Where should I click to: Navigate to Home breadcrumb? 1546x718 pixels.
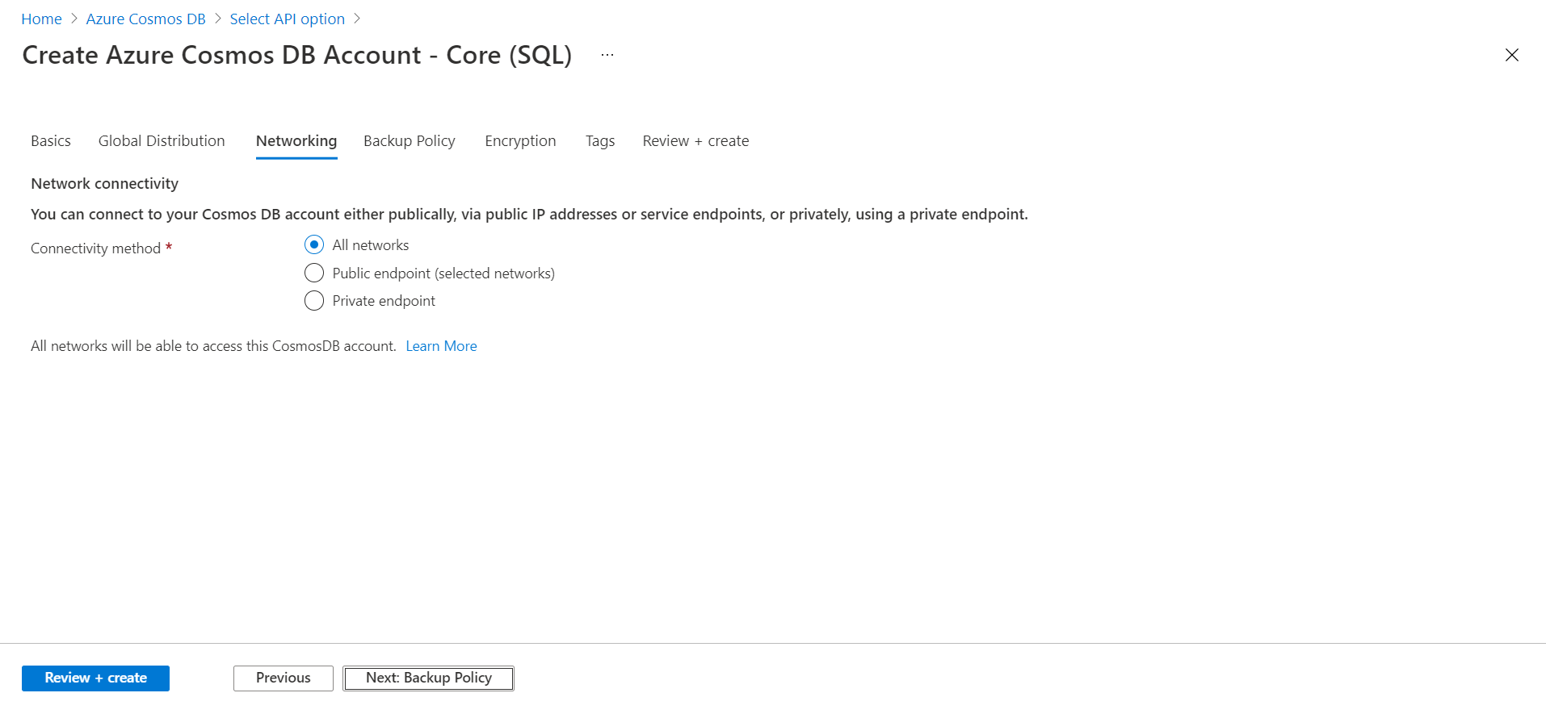coord(41,19)
